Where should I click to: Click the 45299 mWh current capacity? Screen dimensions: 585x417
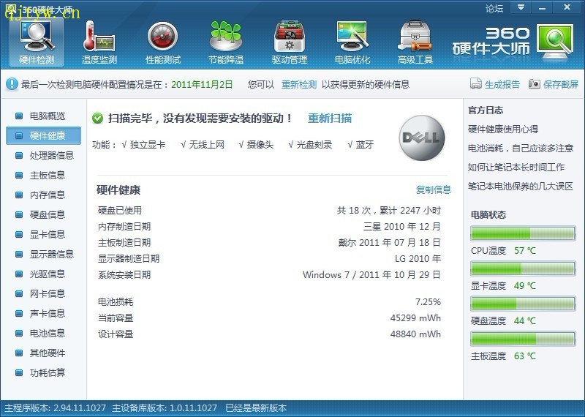415,318
